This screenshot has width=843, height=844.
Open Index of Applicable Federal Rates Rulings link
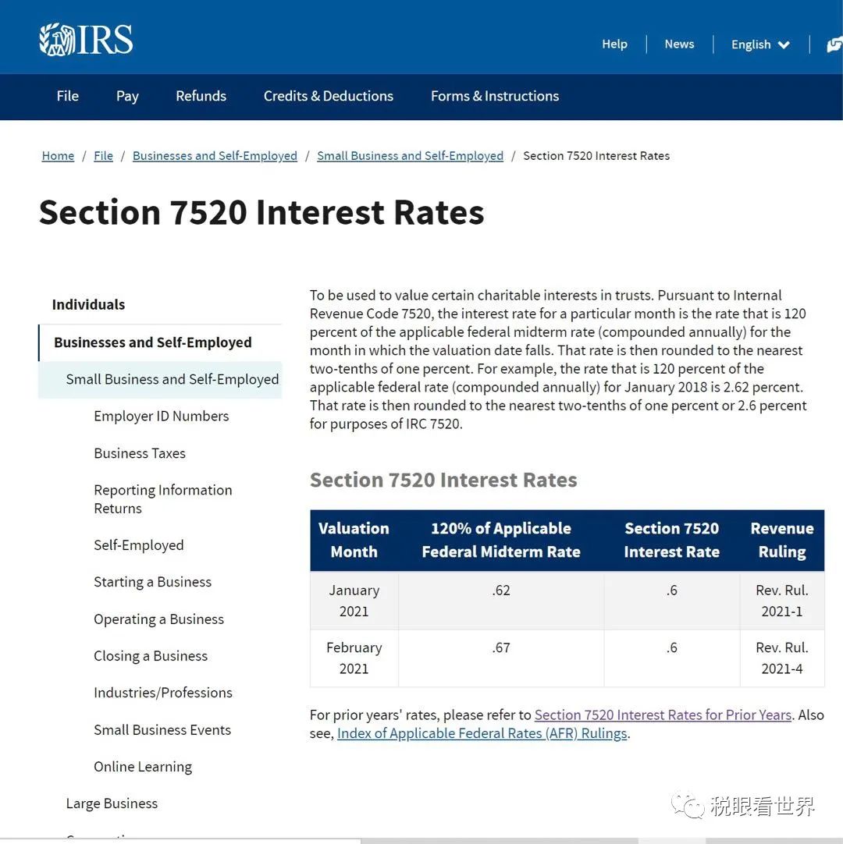point(482,733)
